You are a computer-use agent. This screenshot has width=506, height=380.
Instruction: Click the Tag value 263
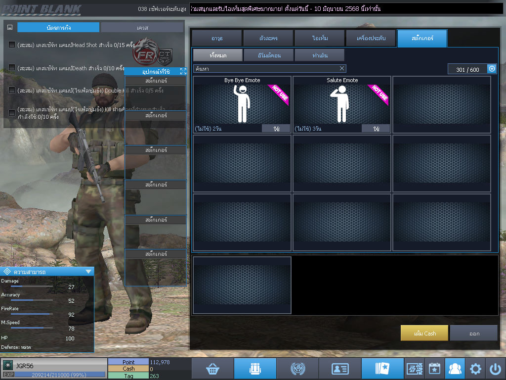click(x=154, y=376)
